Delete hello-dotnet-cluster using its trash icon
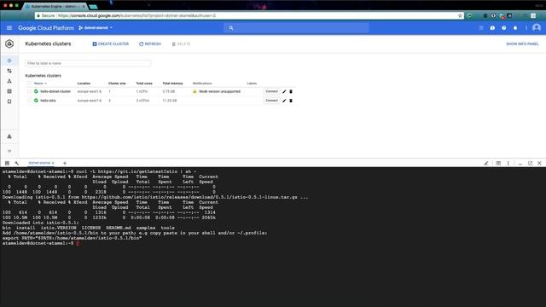 (x=291, y=91)
